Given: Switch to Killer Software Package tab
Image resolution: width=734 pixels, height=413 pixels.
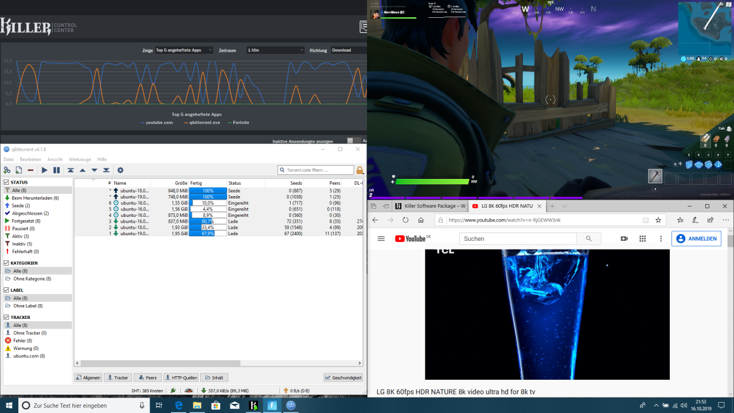Looking at the screenshot, I should coord(430,206).
